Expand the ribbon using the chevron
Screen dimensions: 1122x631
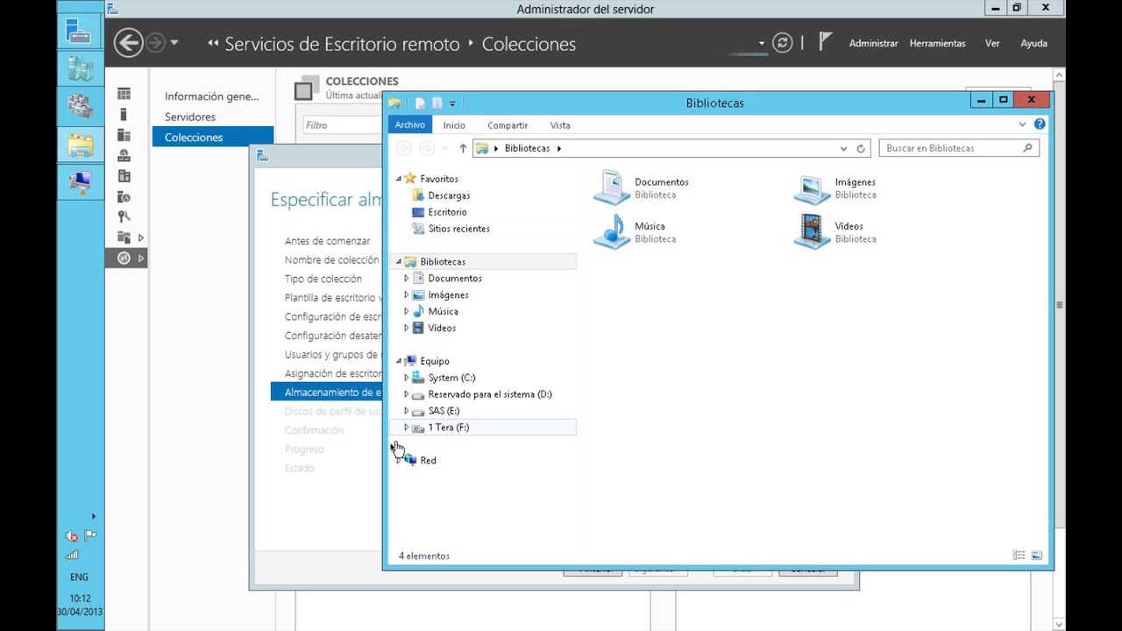pyautogui.click(x=1022, y=124)
